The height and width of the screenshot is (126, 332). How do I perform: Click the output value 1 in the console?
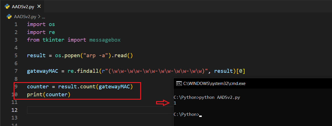(175, 103)
